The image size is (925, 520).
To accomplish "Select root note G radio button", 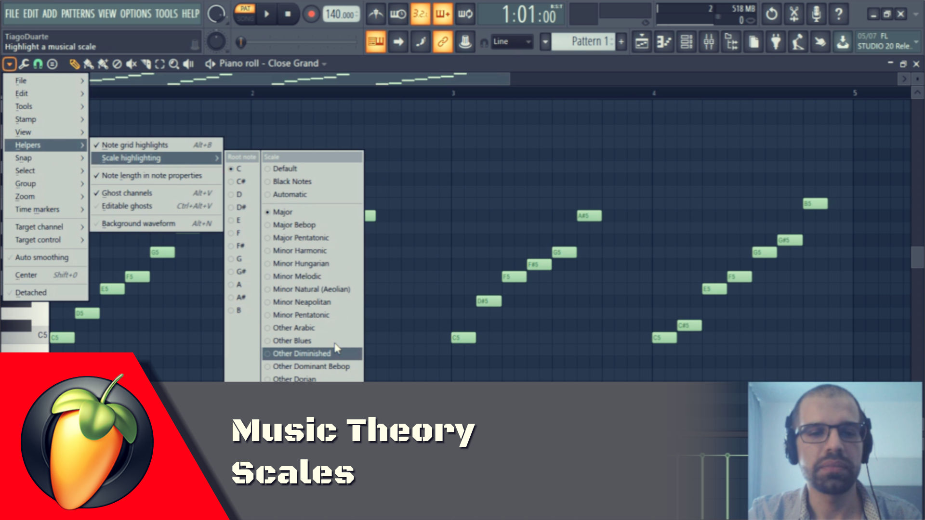I will tap(231, 259).
